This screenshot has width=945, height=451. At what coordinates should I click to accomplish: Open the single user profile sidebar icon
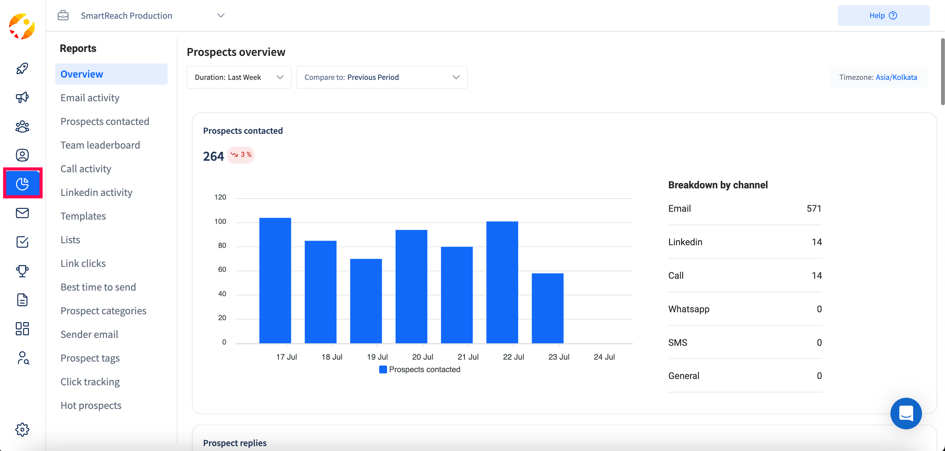click(22, 155)
